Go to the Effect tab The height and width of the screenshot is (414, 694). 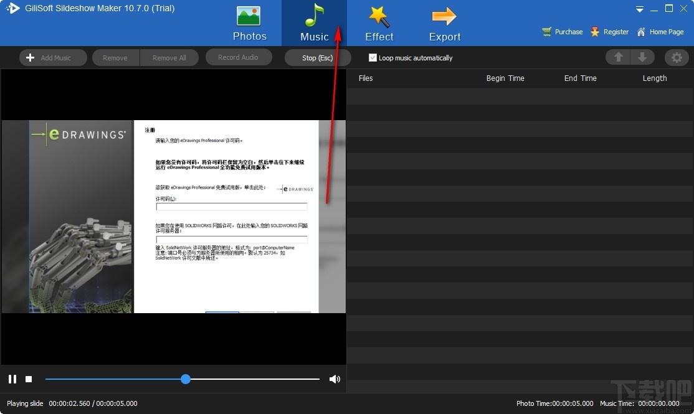coord(379,23)
